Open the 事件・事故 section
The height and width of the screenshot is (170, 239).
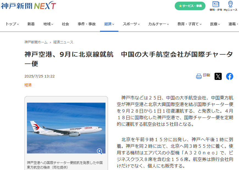(x=87, y=24)
